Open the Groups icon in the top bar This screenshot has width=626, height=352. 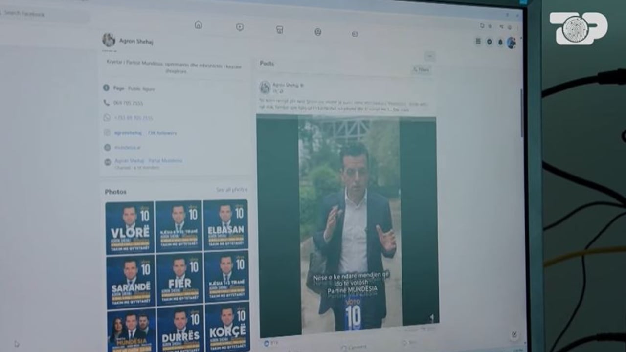tap(318, 32)
